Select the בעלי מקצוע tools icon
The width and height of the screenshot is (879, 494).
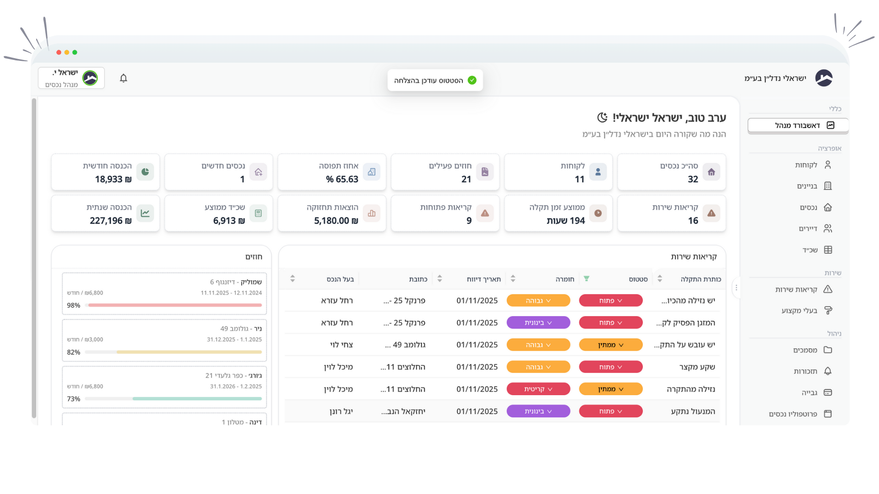click(828, 311)
